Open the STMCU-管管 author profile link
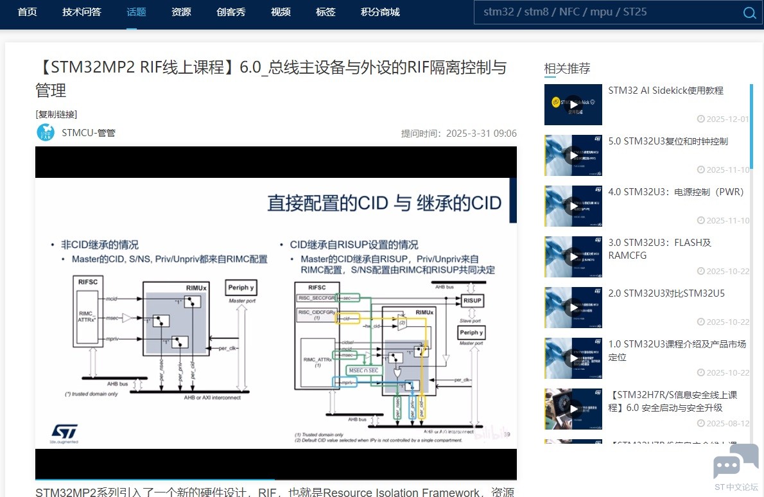The height and width of the screenshot is (497, 764). pos(88,133)
